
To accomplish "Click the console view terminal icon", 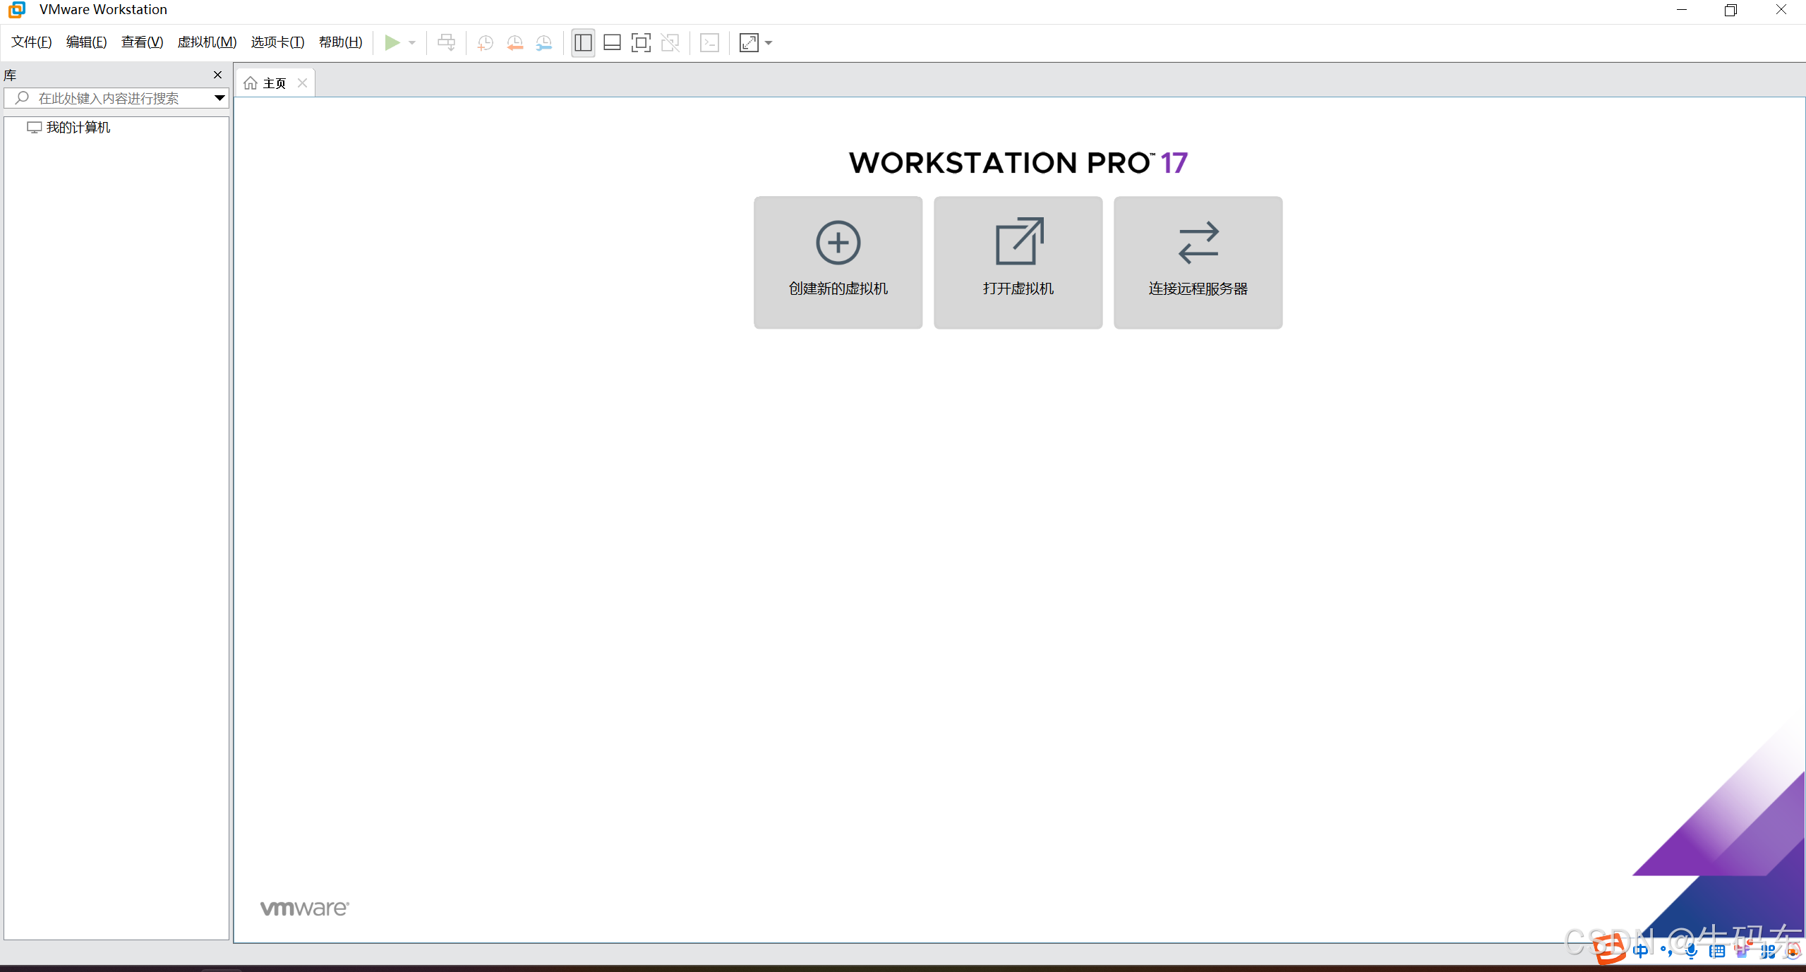I will tap(709, 43).
